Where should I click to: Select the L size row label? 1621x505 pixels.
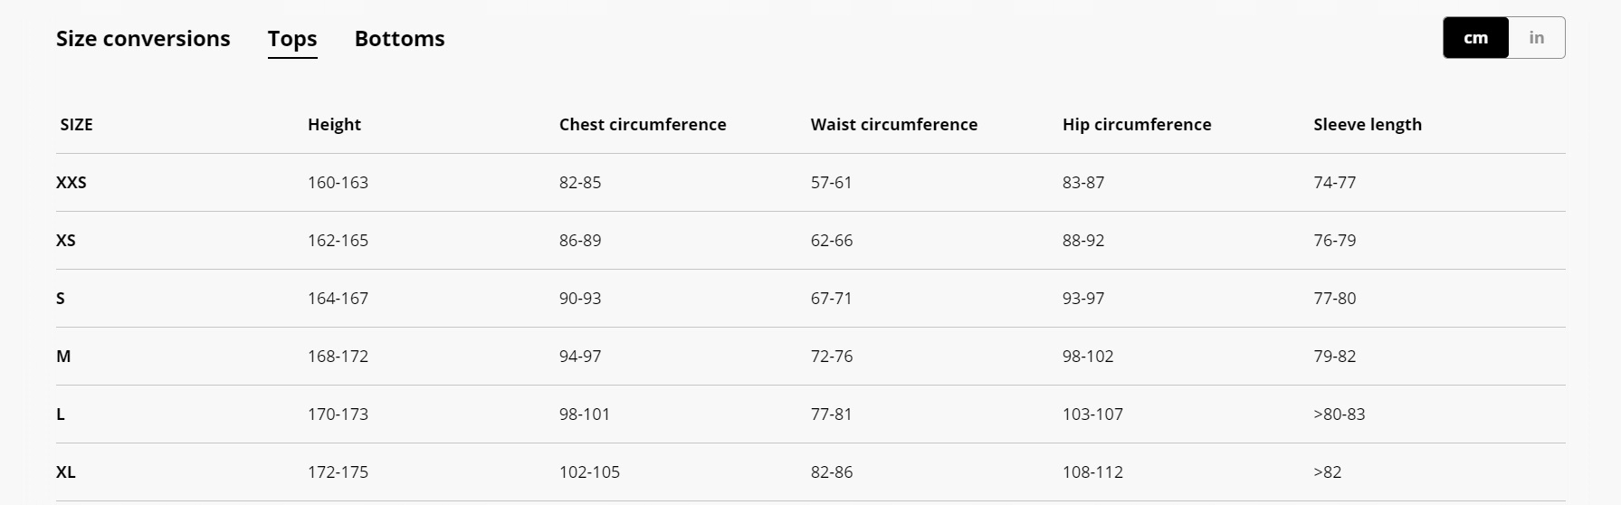[x=61, y=414]
